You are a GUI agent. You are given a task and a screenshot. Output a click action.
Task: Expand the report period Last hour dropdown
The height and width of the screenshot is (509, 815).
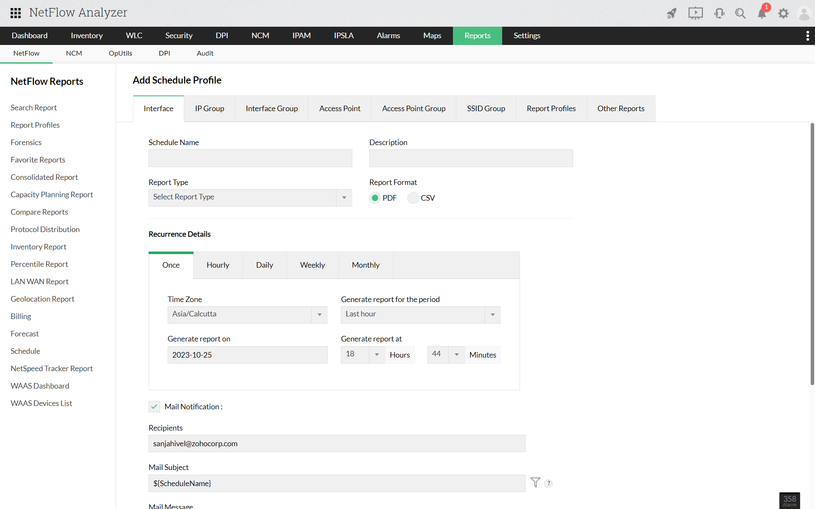pyautogui.click(x=420, y=315)
